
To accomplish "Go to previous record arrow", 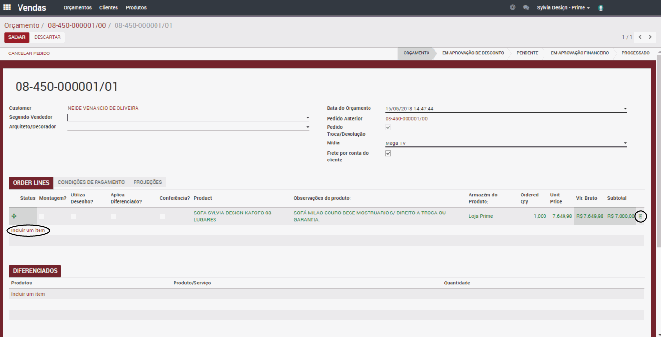I will 640,37.
